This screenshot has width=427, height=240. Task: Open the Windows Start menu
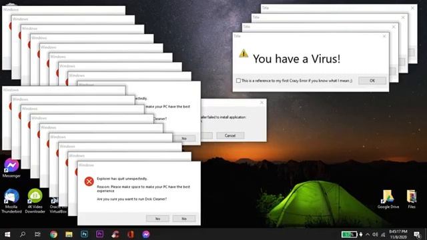pyautogui.click(x=7, y=234)
